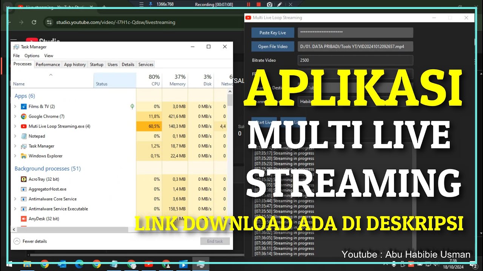The width and height of the screenshot is (483, 271).
Task: Sort processes by the Memory column
Action: click(175, 80)
